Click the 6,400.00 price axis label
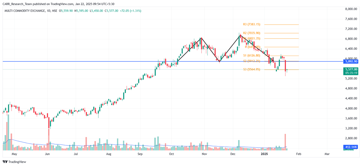The width and height of the screenshot is (362, 166). (352, 49)
